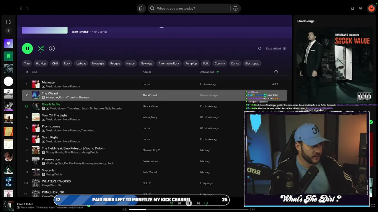The width and height of the screenshot is (378, 212).
Task: Open the user profile avatar
Action: click(371, 9)
